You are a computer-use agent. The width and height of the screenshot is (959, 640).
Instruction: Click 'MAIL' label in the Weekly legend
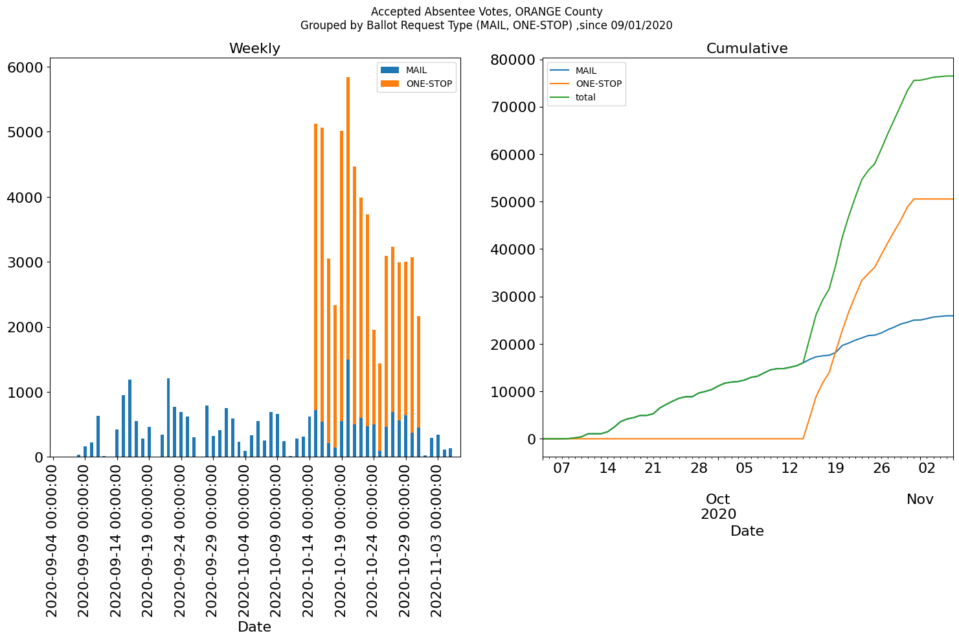[416, 71]
